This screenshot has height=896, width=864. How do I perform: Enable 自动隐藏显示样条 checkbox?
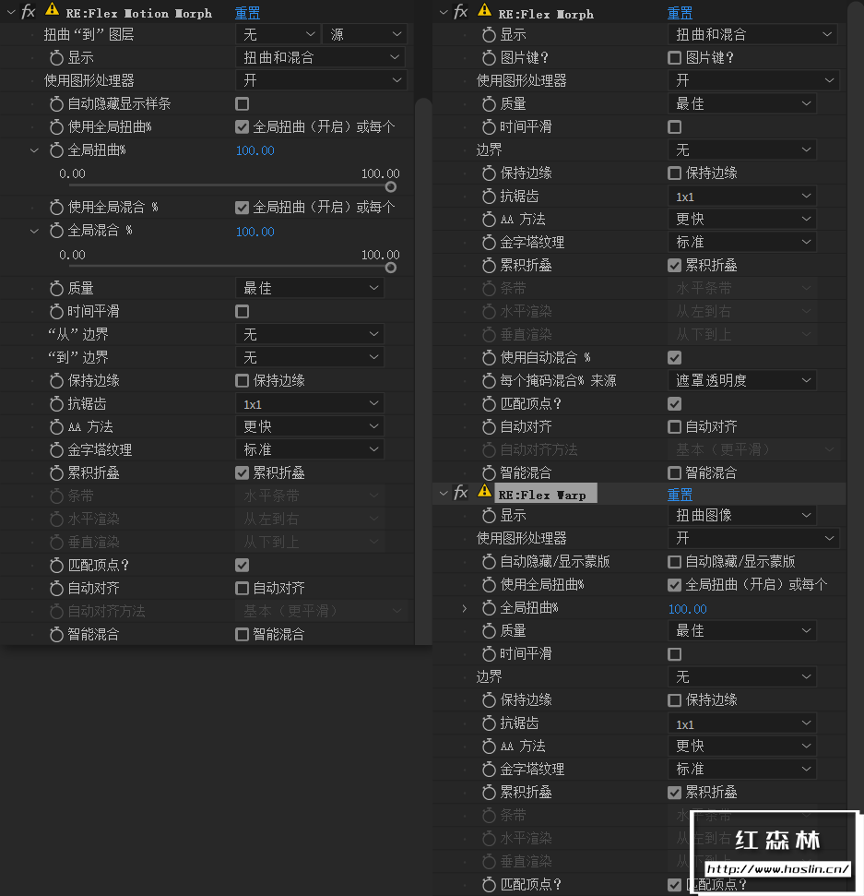[x=243, y=104]
